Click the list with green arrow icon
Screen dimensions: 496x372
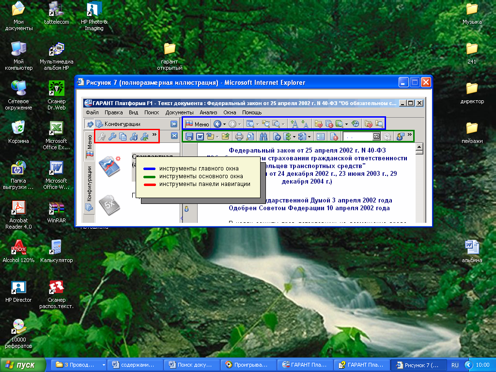point(287,136)
